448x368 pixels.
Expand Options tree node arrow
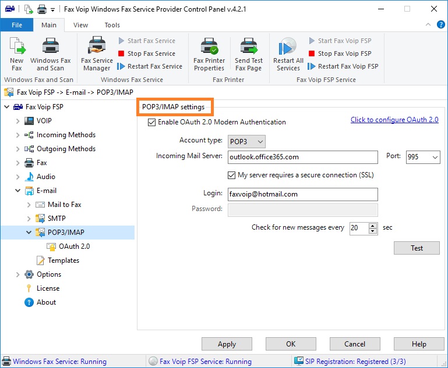(x=17, y=275)
